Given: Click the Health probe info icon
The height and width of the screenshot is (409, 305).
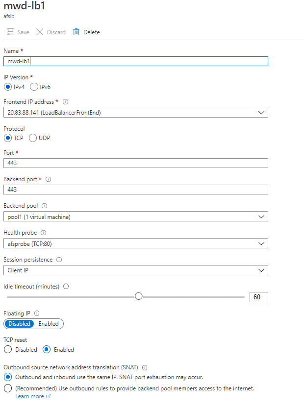Looking at the screenshot, I should coord(43,233).
